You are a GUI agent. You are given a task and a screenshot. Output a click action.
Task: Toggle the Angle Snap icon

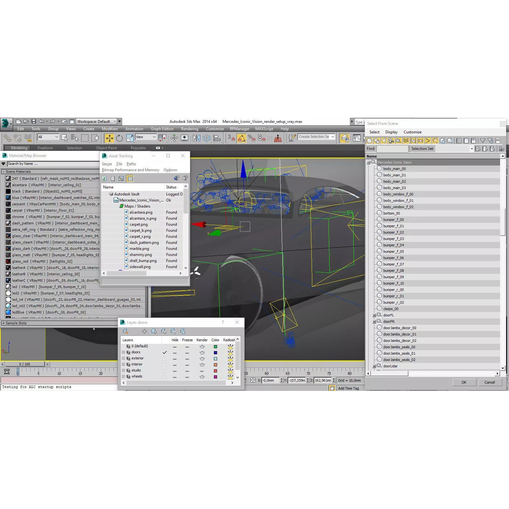pos(242,138)
